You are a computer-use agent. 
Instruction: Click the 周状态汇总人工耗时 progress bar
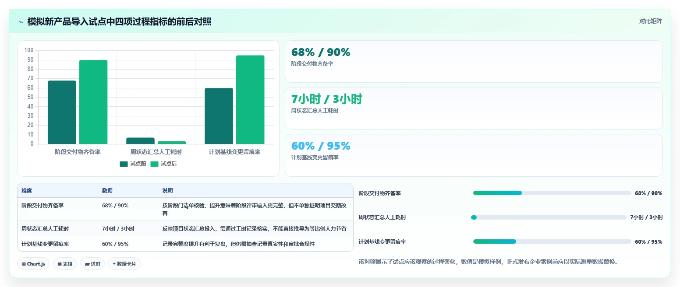click(x=549, y=217)
